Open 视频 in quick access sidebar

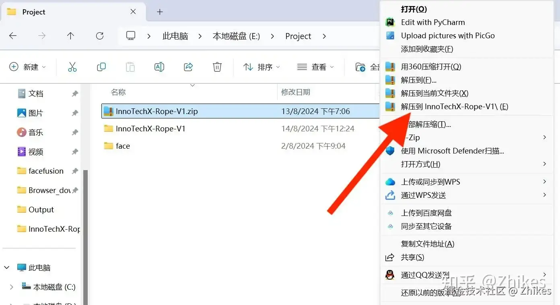tap(36, 151)
